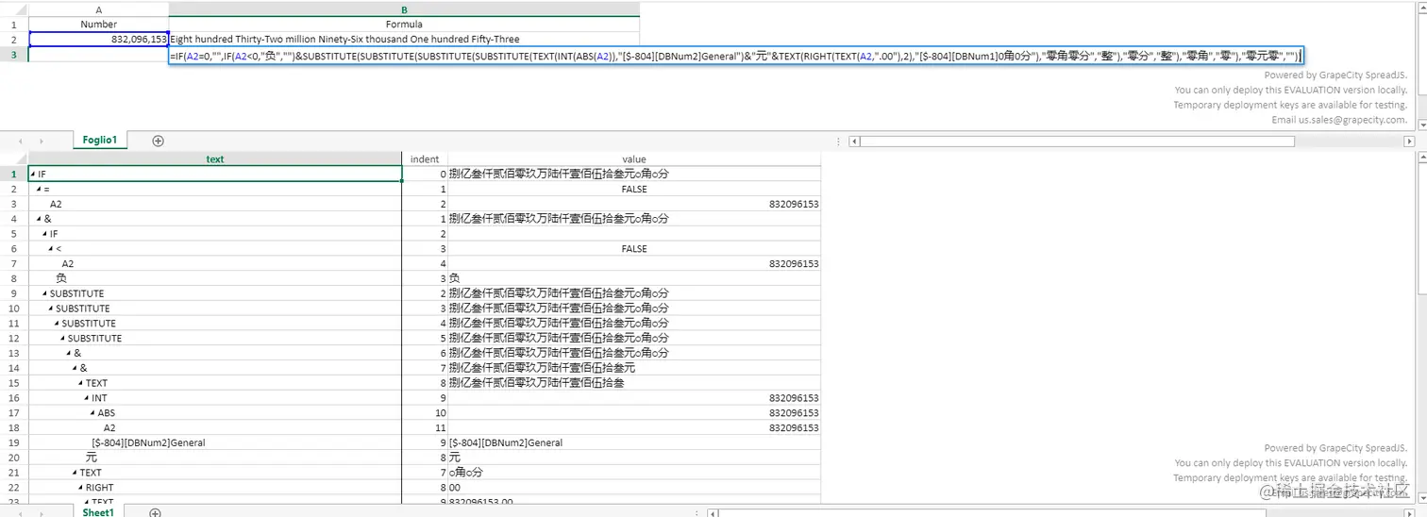Collapse the SUBSTITUTE node in row 9
Viewport: 1427px width, 517px height.
(x=44, y=293)
